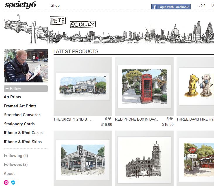The height and width of the screenshot is (186, 214).
Task: Click the Join link
Action: click(202, 5)
